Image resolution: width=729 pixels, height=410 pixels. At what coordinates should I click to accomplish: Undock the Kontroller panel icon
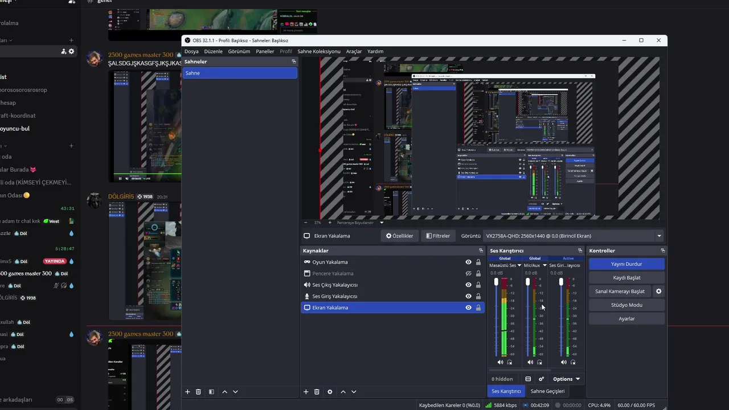pos(662,251)
